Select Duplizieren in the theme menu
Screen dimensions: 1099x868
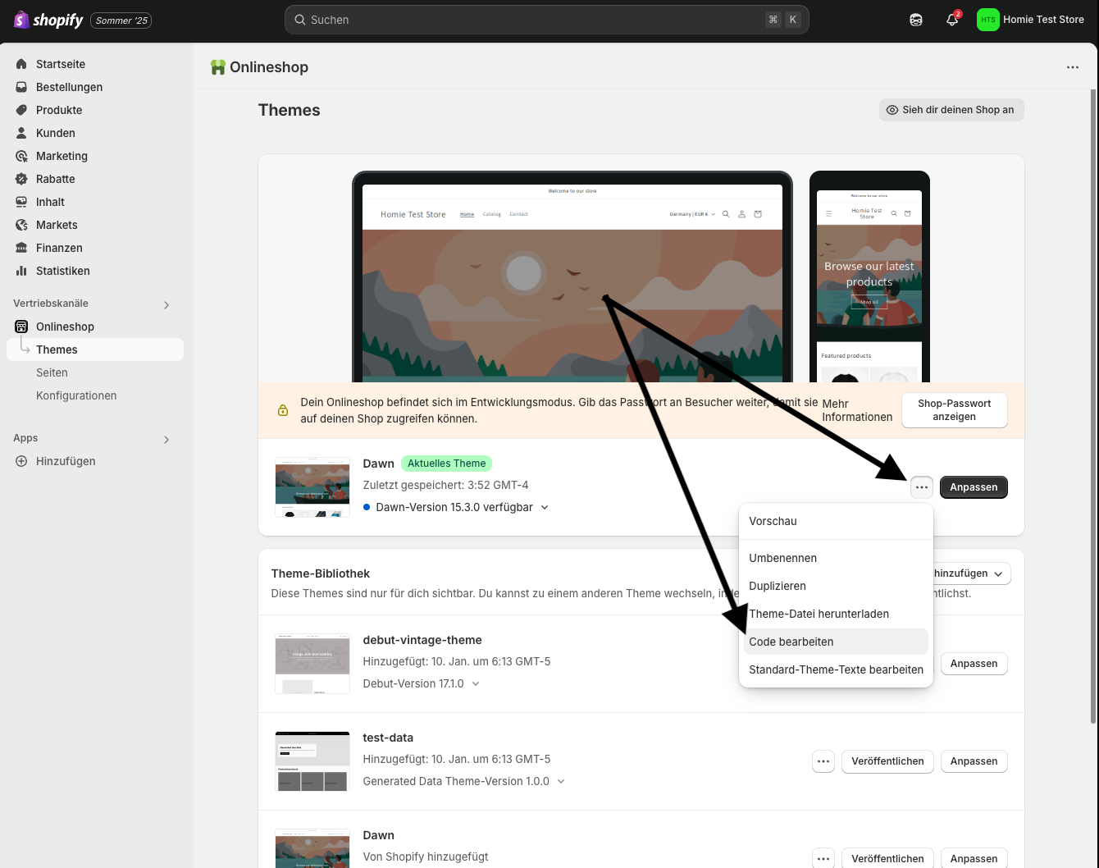coord(777,586)
